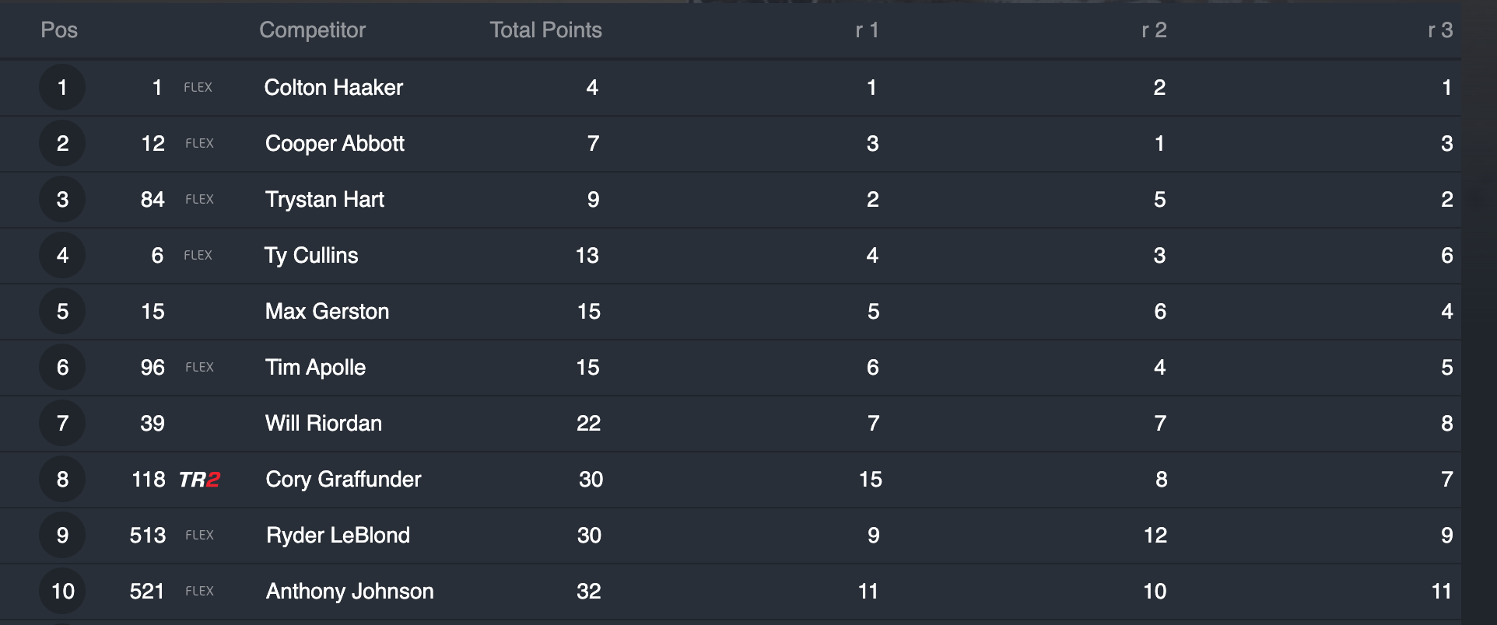
Task: Click the TR2 logo beside Cory Graffunder
Action: 199,480
